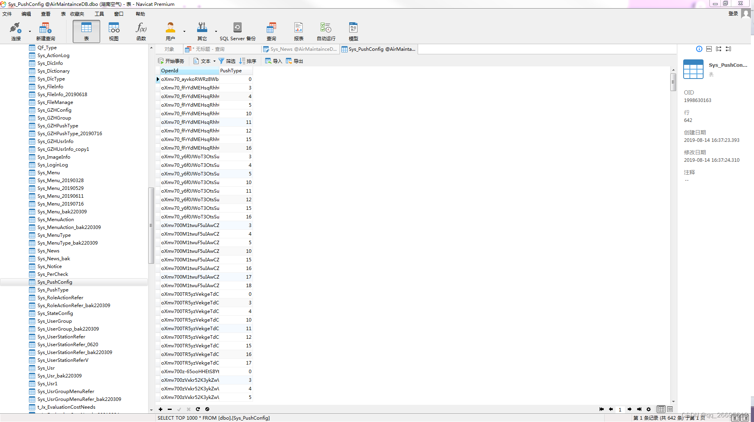Click the 连接 (Connection) toolbar icon

point(16,31)
